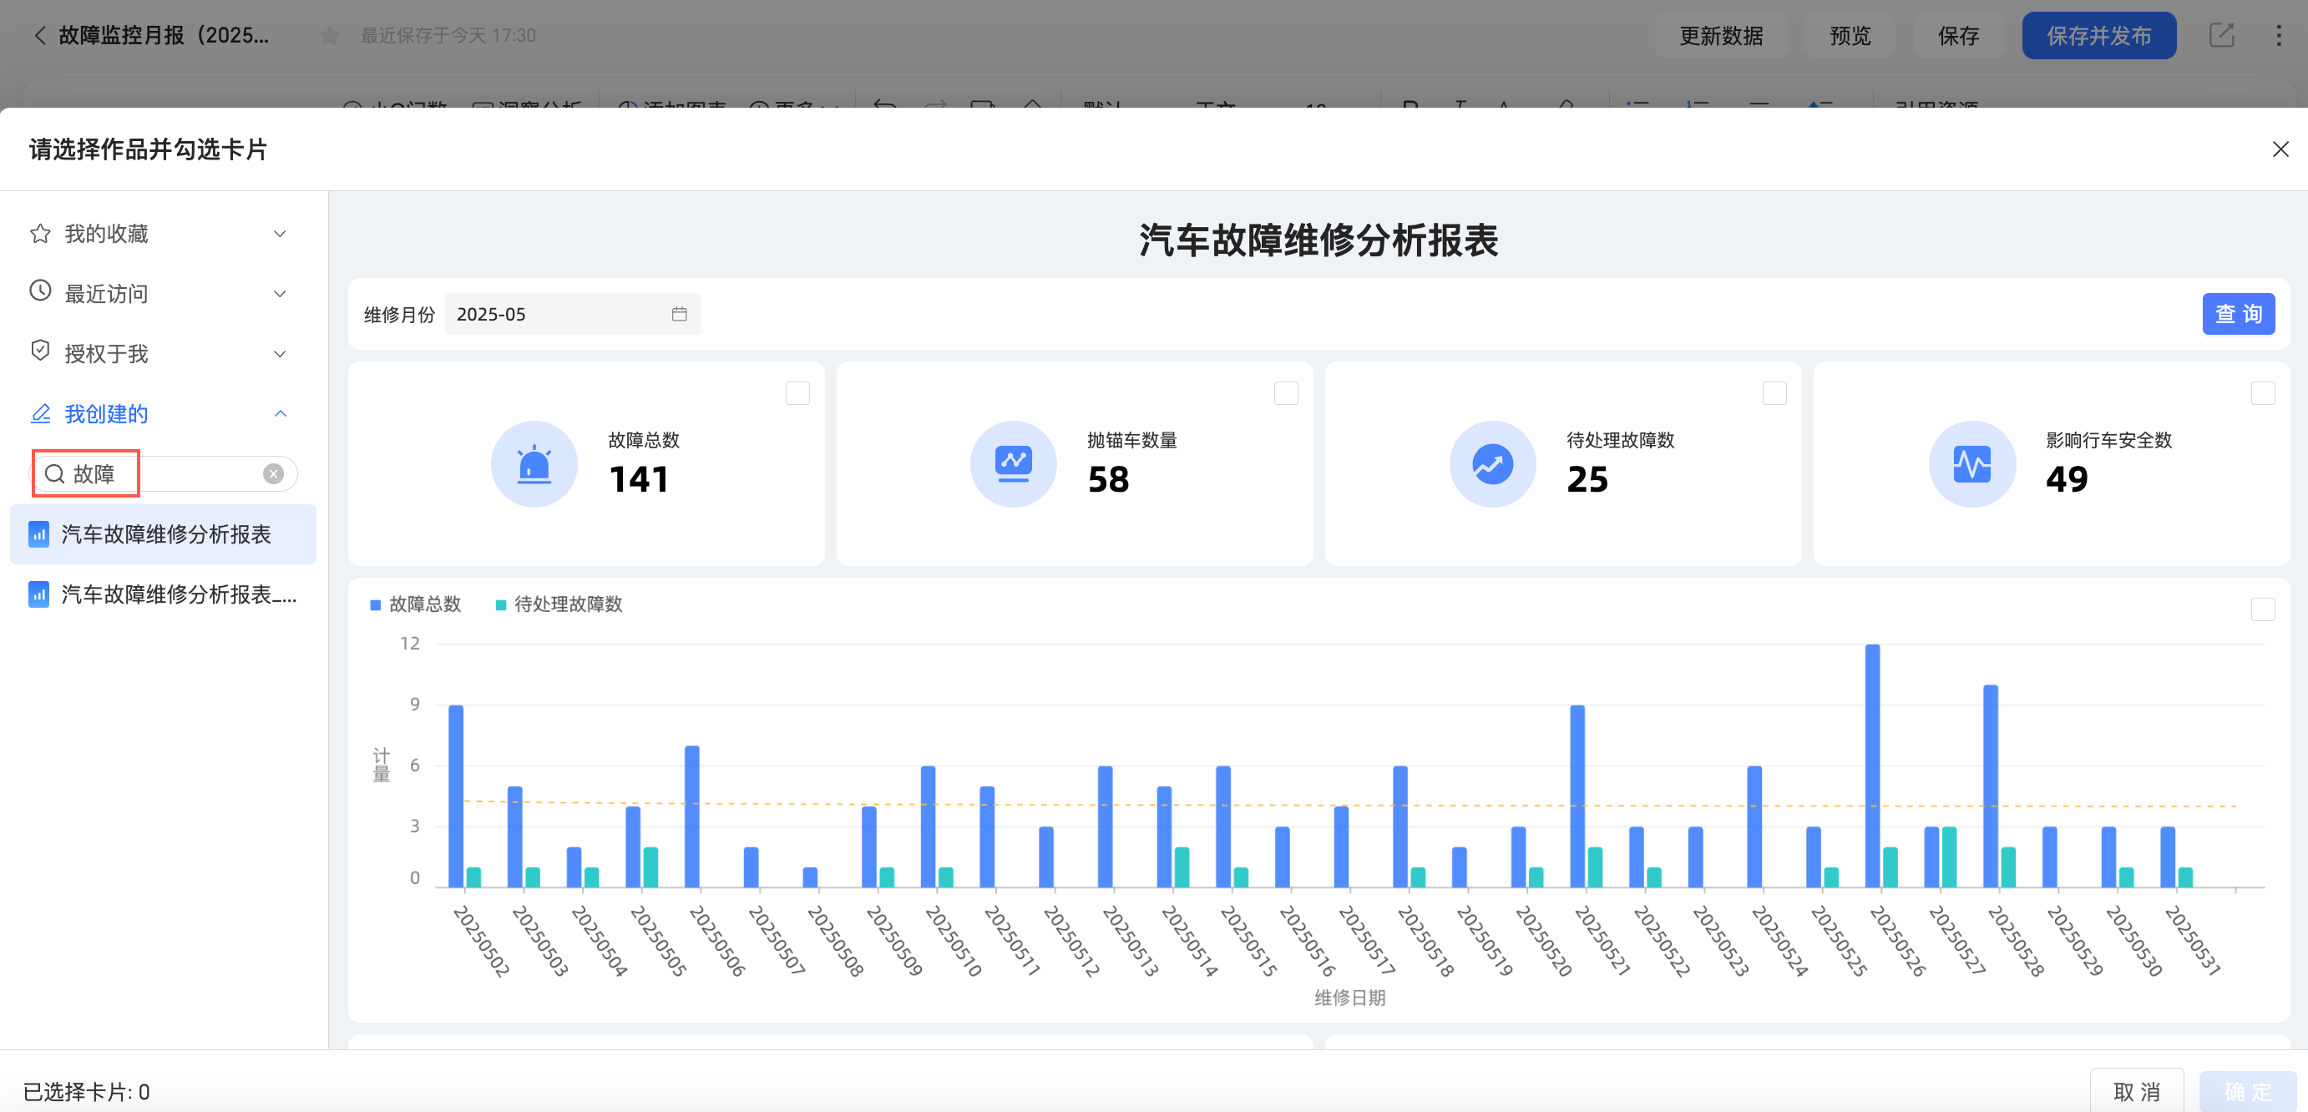Clear the search text with X icon
Viewport: 2308px width, 1112px height.
(x=273, y=474)
